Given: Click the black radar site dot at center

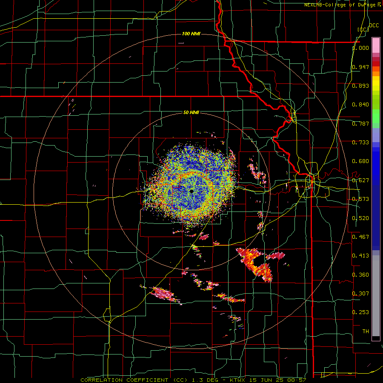Looking at the screenshot, I should point(191,191).
